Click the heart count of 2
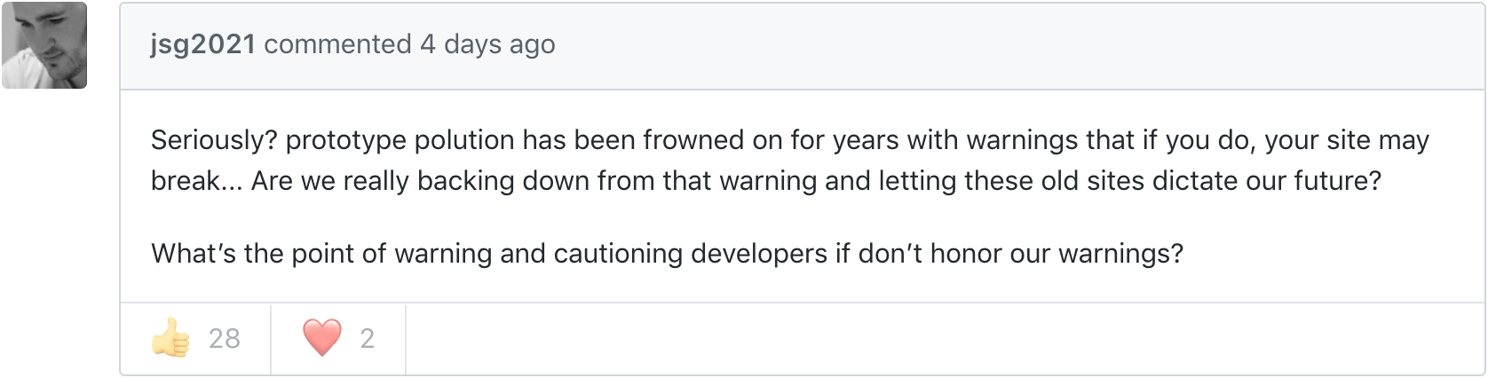 (x=368, y=338)
